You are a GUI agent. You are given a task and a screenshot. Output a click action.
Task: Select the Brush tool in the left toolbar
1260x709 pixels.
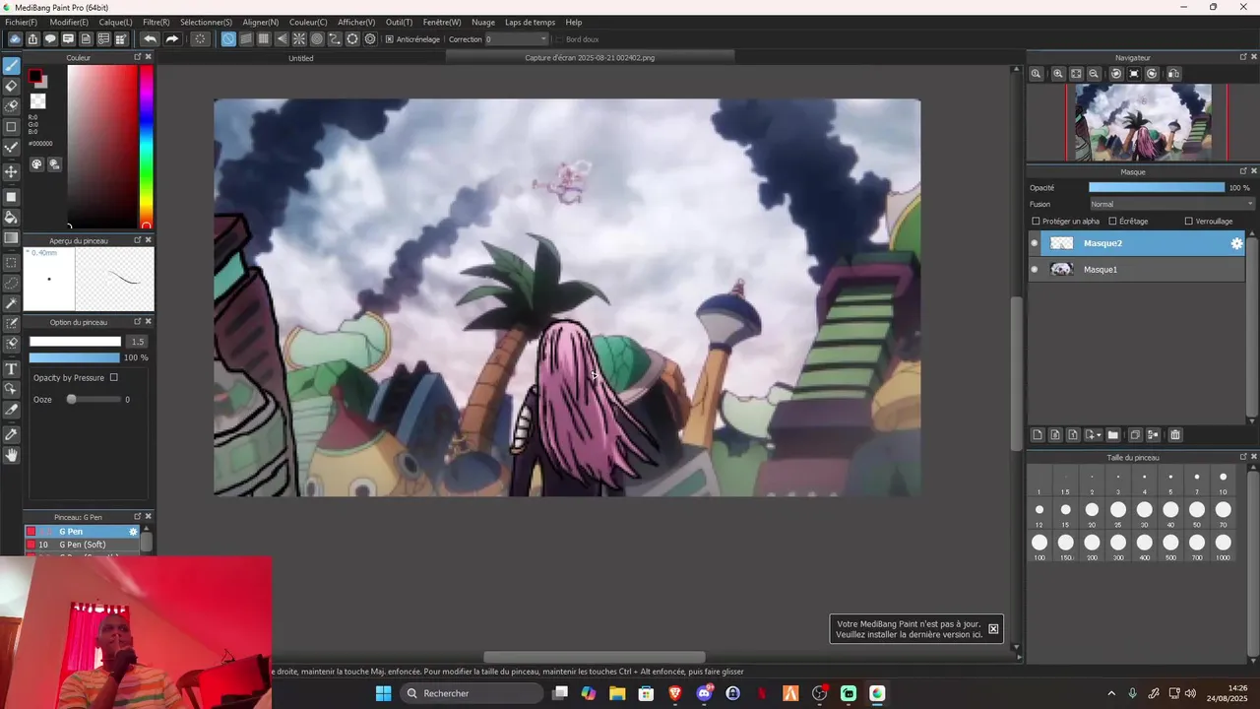pos(12,66)
